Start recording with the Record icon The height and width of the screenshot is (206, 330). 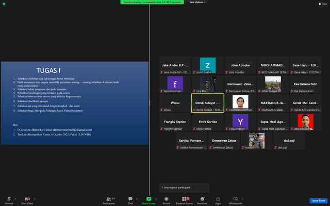click(166, 199)
